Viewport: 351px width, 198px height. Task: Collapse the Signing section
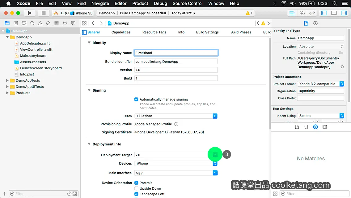(89, 90)
